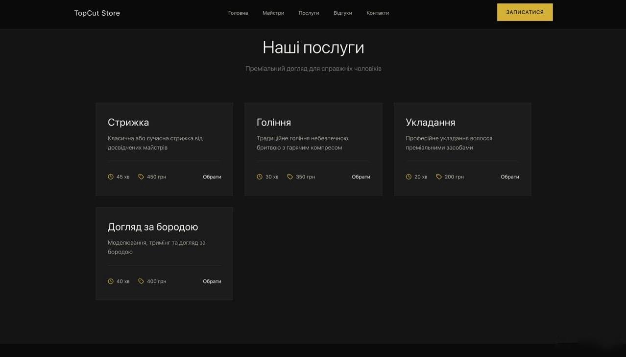The width and height of the screenshot is (626, 357).
Task: Open the Відгуки section
Action: [x=343, y=13]
